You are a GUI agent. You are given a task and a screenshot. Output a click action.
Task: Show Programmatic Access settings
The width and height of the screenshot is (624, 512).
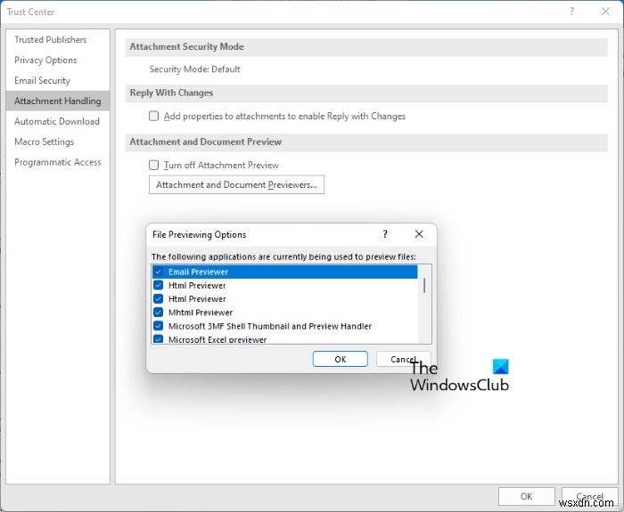(58, 162)
